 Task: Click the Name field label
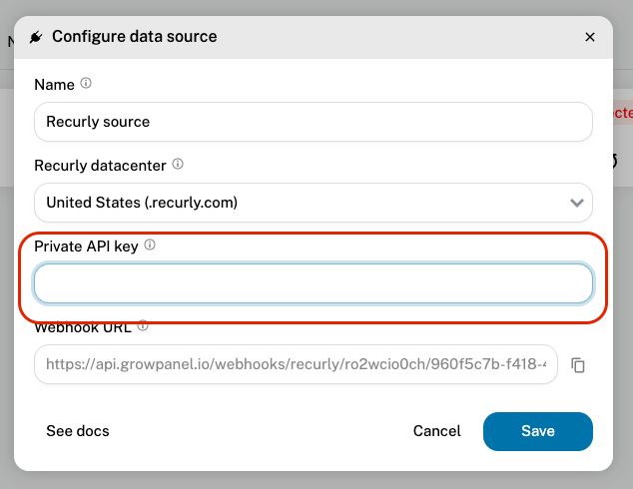click(x=54, y=85)
